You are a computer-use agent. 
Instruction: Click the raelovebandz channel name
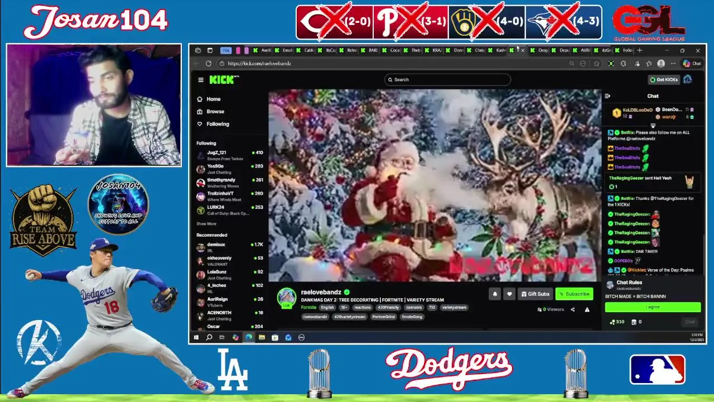321,292
